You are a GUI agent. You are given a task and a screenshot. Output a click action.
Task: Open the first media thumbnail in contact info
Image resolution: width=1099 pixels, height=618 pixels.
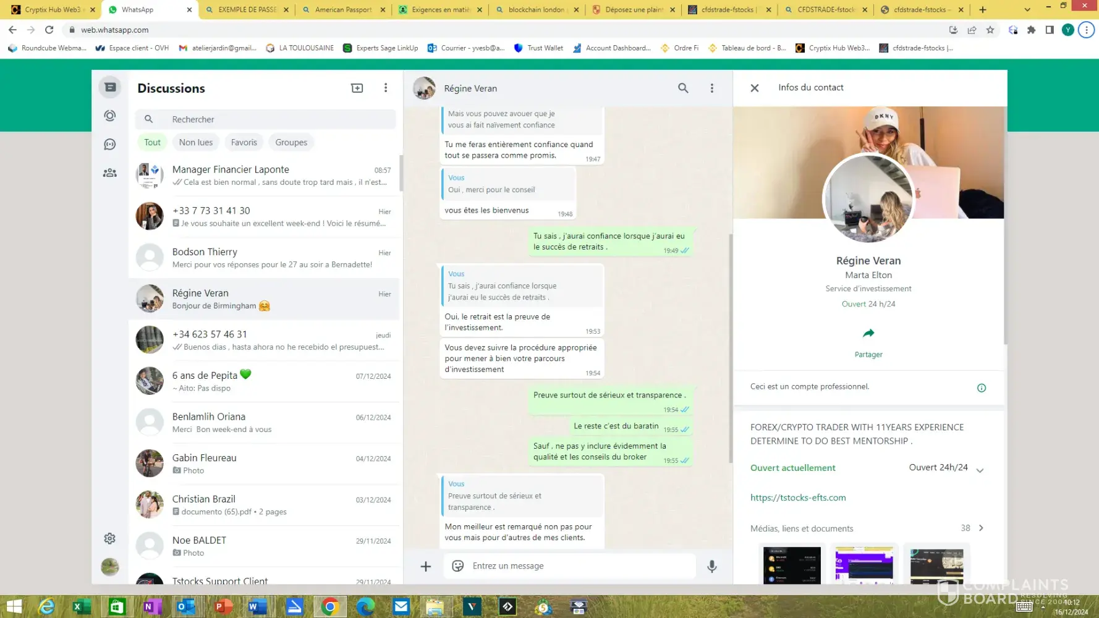pos(792,565)
